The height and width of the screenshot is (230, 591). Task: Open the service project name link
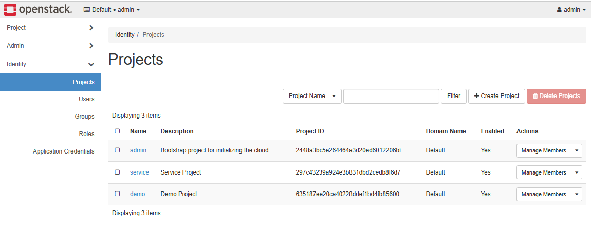pyautogui.click(x=139, y=172)
